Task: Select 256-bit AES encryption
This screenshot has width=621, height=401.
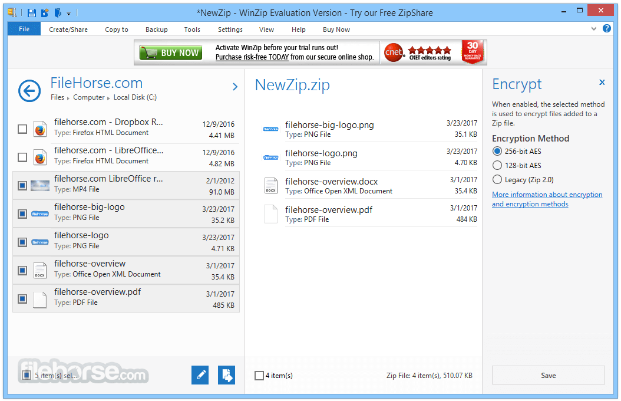Action: [497, 151]
